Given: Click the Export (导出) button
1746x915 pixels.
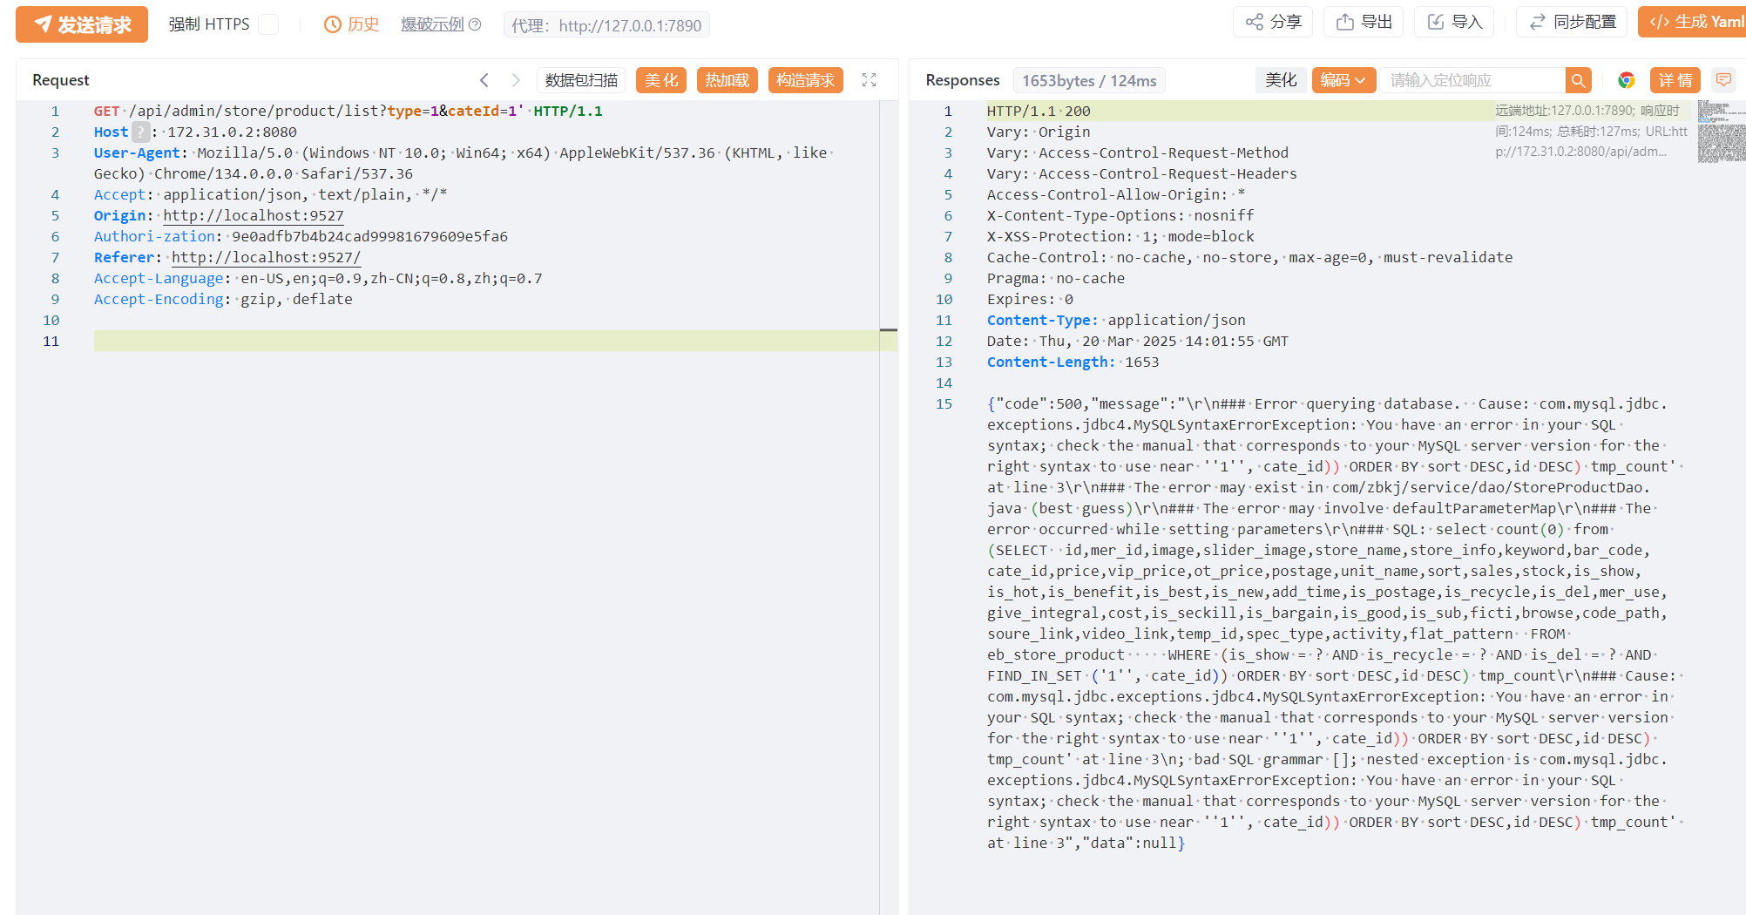Looking at the screenshot, I should (x=1364, y=22).
